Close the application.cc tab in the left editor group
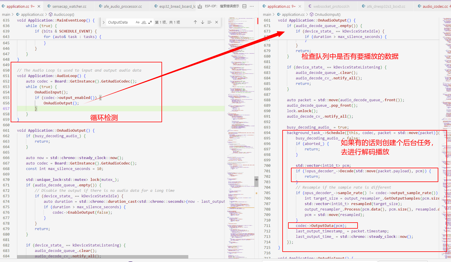 tap(39, 6)
